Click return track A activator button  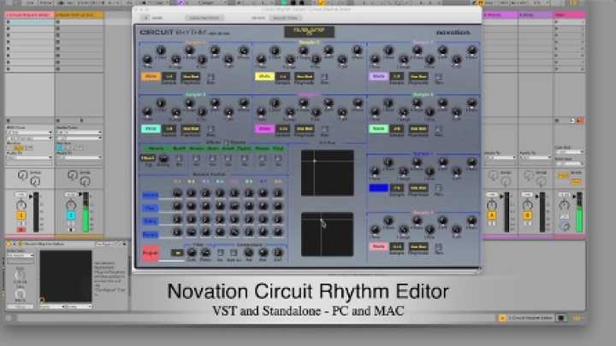pyautogui.click(x=491, y=215)
